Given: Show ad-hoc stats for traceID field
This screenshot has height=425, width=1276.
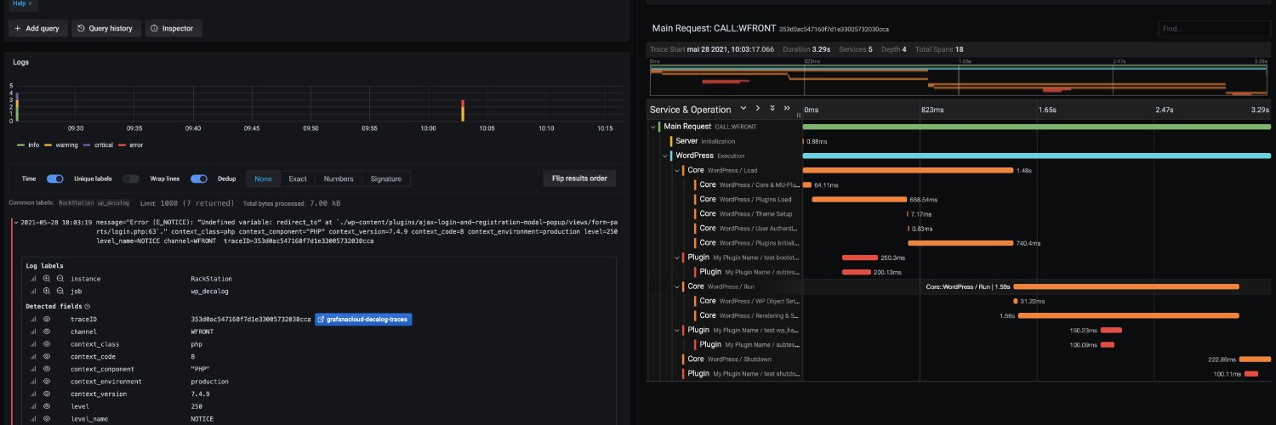Looking at the screenshot, I should click(x=34, y=320).
